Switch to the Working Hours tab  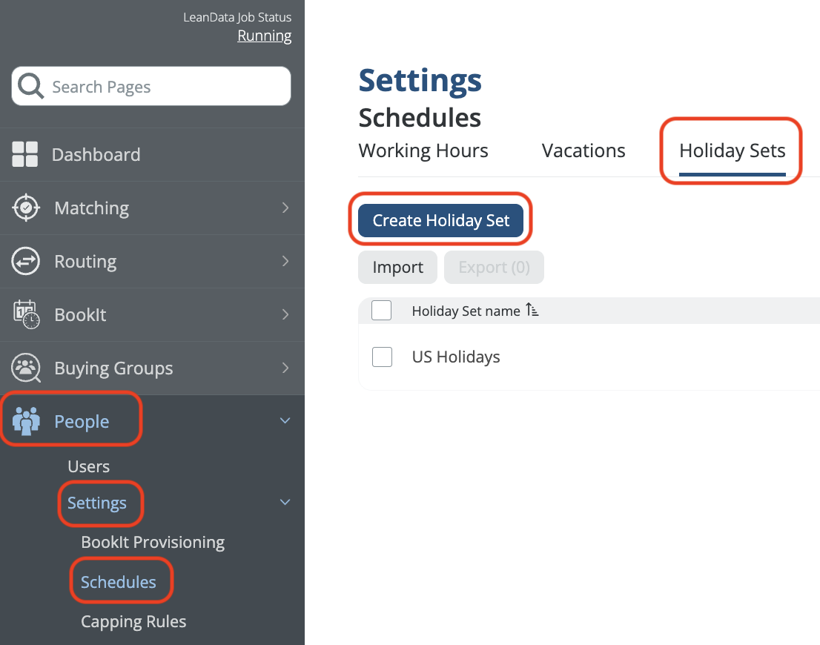pyautogui.click(x=423, y=150)
